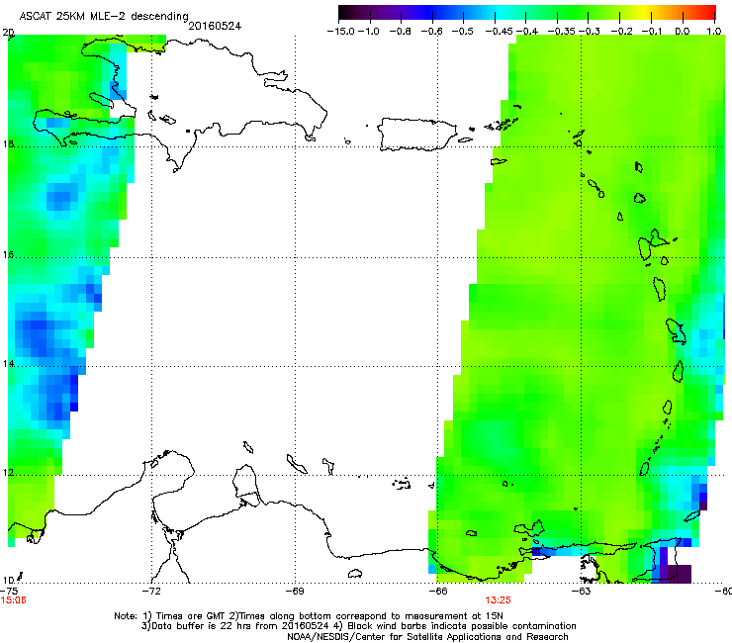732x643 pixels.
Task: Click the colorbar label -15.0
Action: [x=341, y=32]
